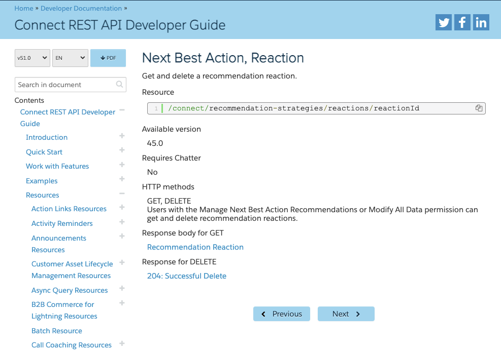
Task: Open Call Coaching Resources topic
Action: point(71,345)
